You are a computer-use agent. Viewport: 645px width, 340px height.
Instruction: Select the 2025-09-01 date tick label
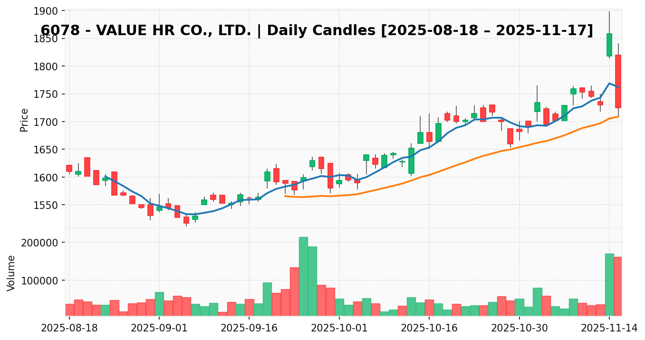point(159,328)
